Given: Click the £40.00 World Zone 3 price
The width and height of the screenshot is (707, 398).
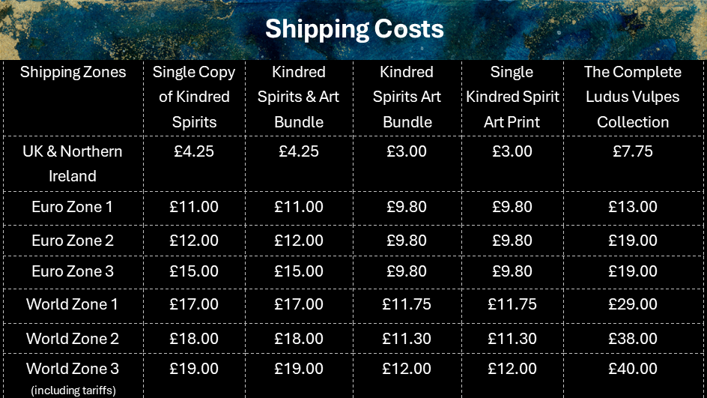Looking at the screenshot, I should click(x=633, y=369).
